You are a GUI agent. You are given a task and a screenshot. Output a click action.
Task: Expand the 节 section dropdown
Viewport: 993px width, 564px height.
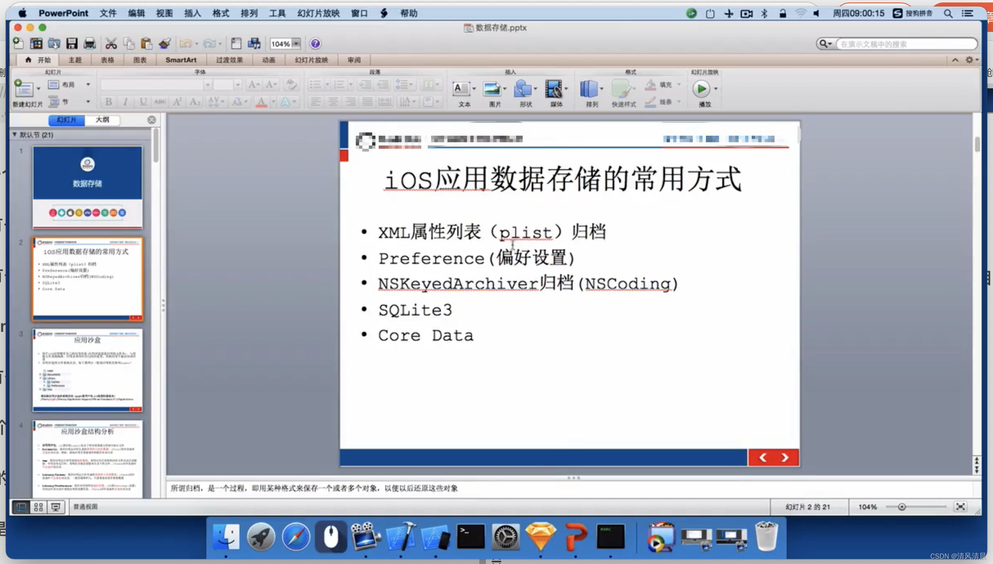[88, 102]
